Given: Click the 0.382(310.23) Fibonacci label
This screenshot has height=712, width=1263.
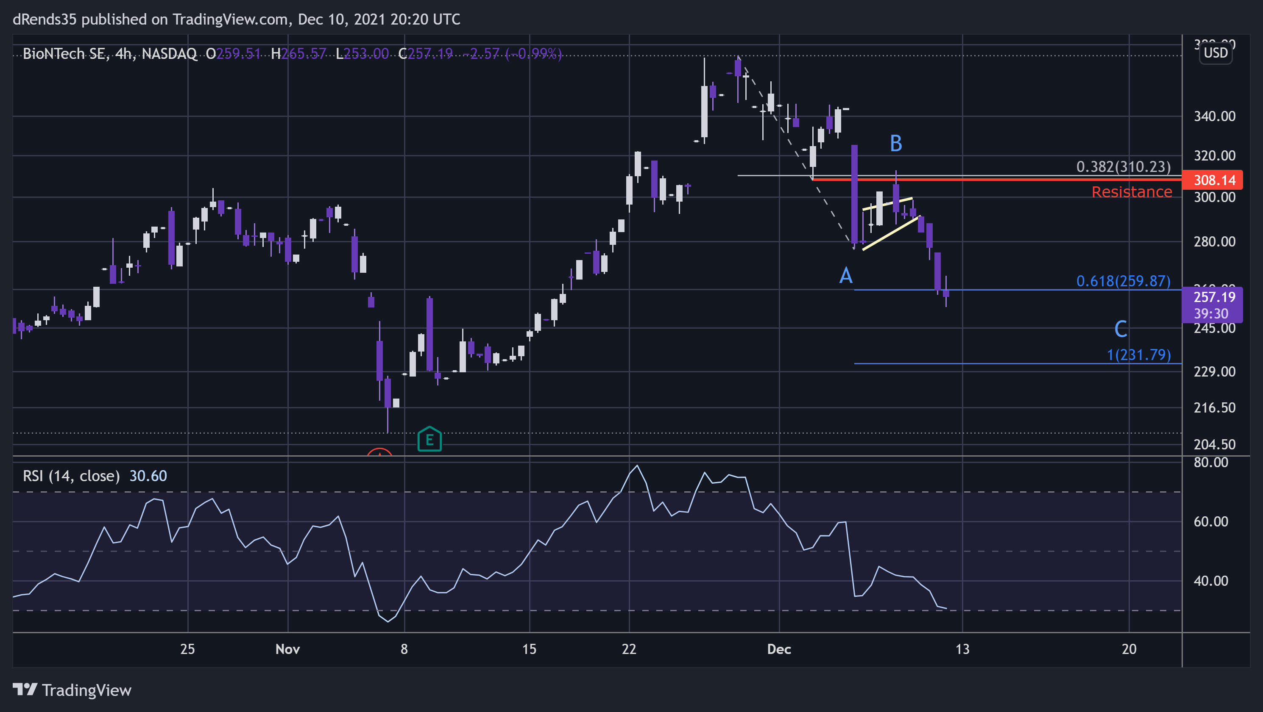Looking at the screenshot, I should point(1123,167).
